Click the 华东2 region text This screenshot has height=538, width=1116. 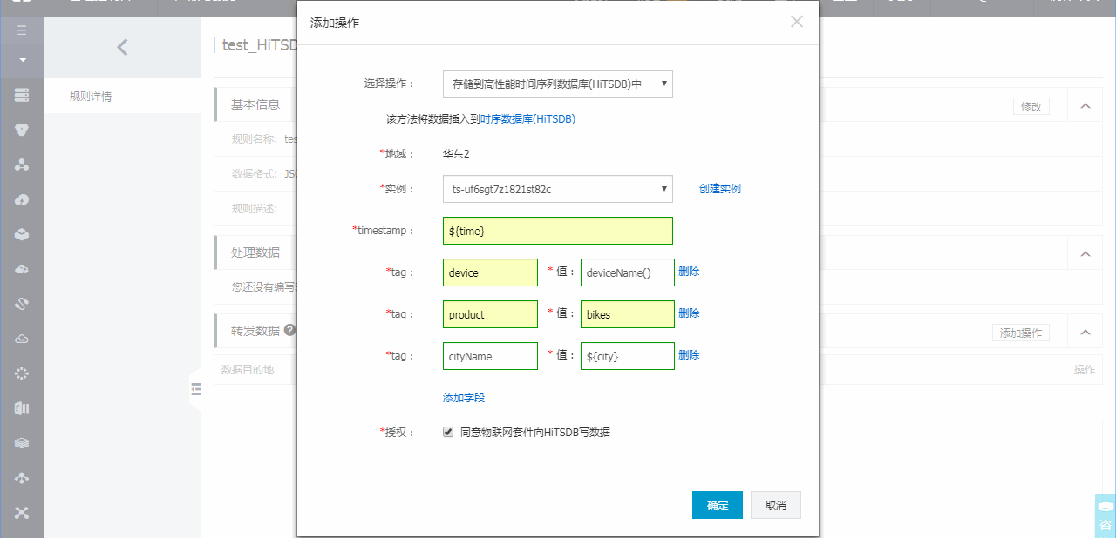pos(456,154)
